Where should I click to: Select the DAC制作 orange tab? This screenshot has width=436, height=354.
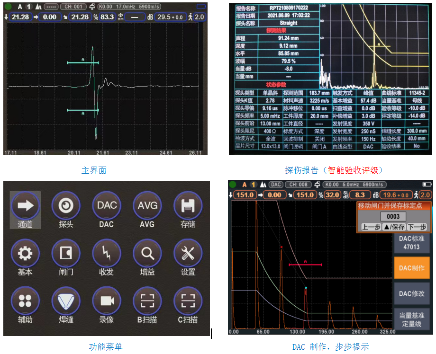tap(411, 268)
